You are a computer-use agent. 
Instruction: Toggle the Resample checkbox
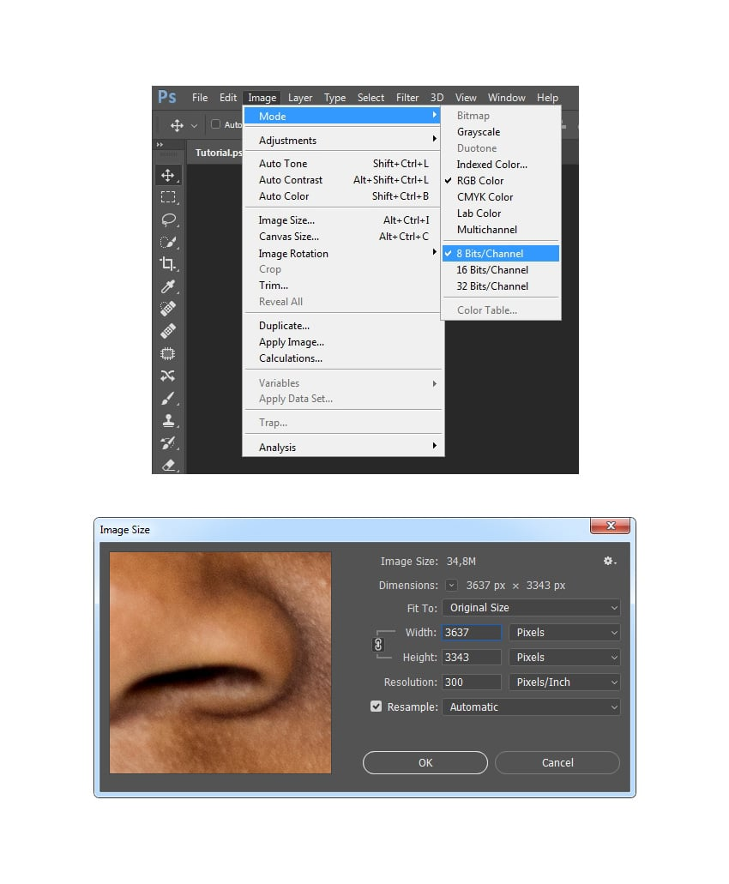(x=376, y=707)
